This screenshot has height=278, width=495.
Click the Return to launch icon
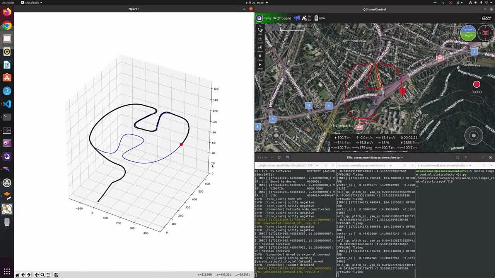(x=260, y=48)
